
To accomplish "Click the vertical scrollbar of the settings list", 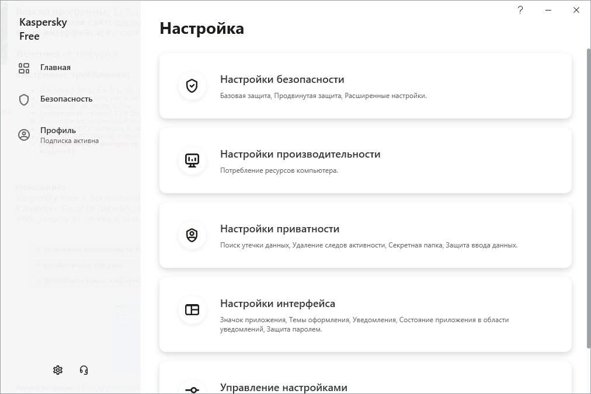I will (587, 198).
